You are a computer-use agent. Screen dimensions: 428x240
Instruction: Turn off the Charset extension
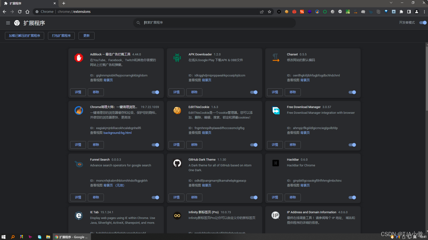tap(352, 92)
